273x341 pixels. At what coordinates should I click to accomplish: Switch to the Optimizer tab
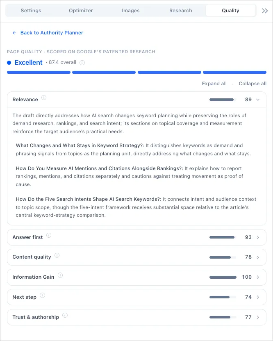pyautogui.click(x=81, y=10)
